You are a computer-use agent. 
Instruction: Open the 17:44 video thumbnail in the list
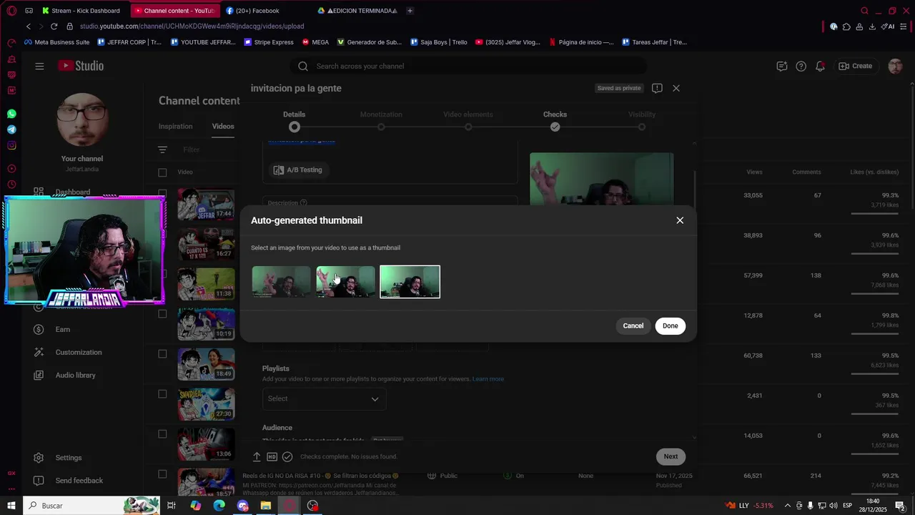point(206,205)
